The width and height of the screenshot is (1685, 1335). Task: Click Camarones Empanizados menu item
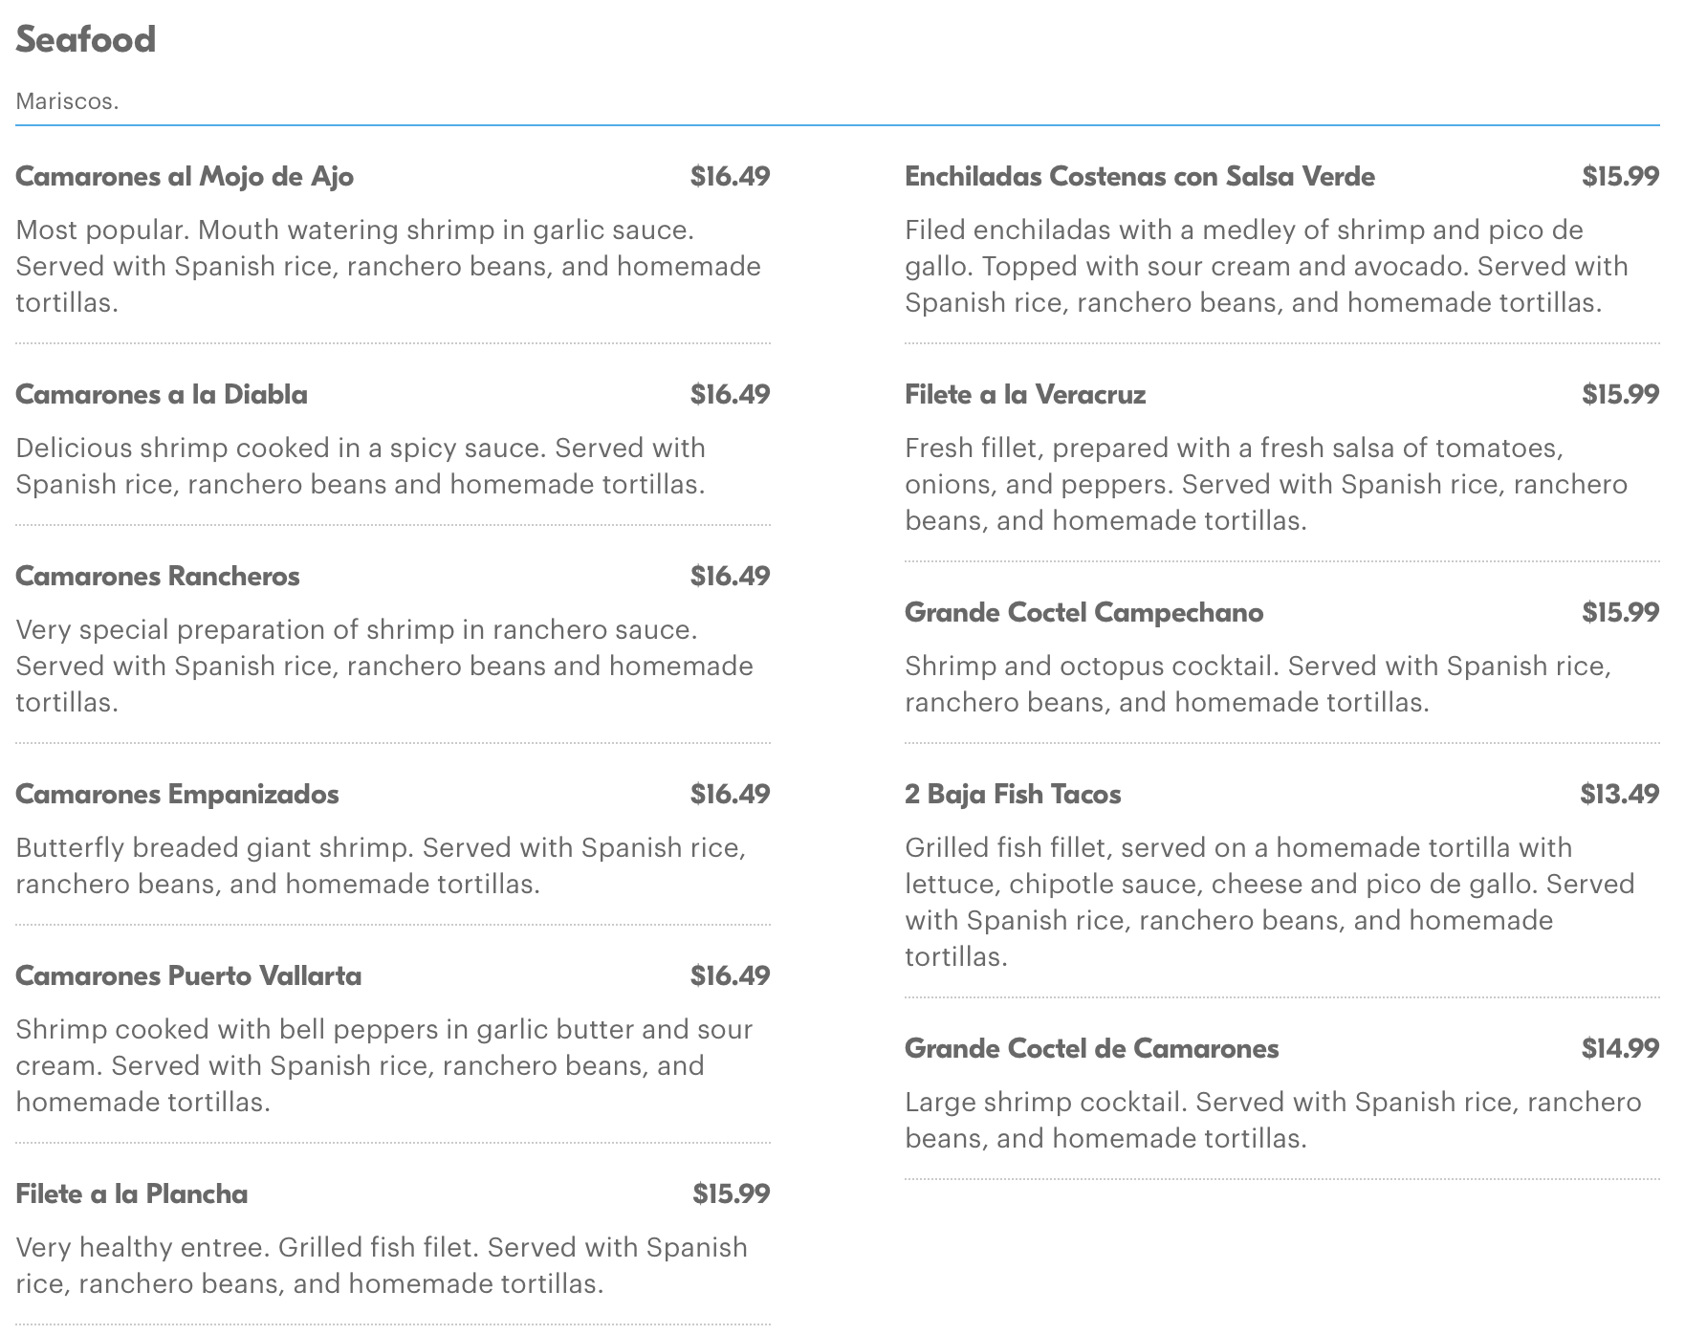tap(177, 795)
